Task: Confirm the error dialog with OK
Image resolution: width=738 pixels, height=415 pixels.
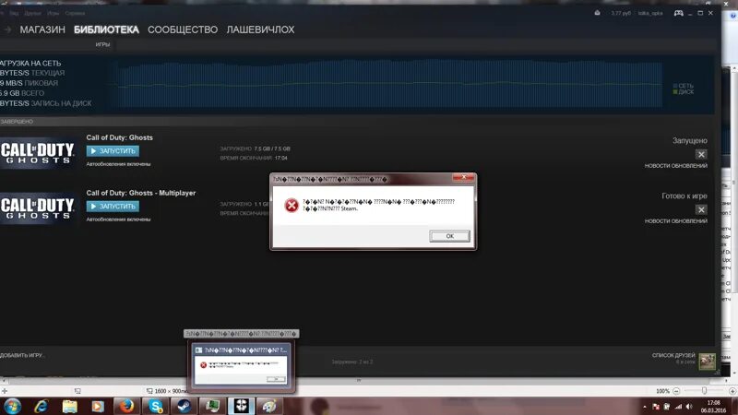Action: 449,236
